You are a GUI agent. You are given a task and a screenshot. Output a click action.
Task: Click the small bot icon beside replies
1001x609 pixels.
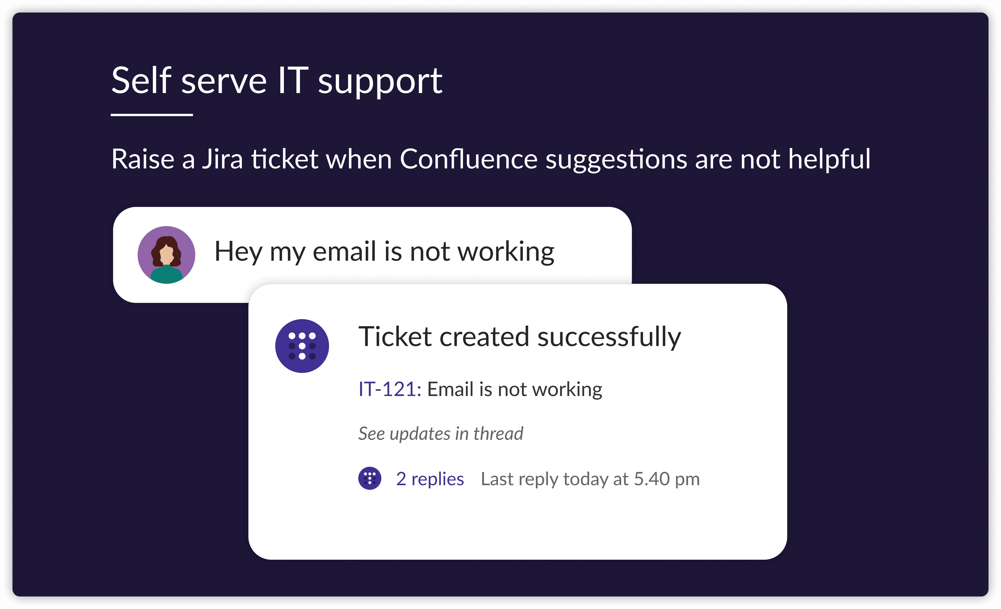(x=370, y=478)
